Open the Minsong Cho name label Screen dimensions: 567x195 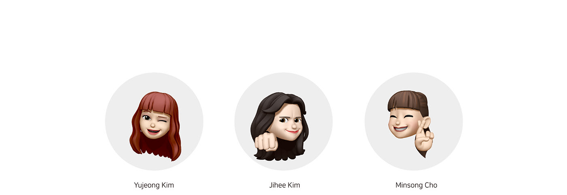click(x=416, y=185)
